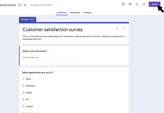The image size is (164, 113).
Task: Select the HR option
Action: pyautogui.click(x=27, y=99)
